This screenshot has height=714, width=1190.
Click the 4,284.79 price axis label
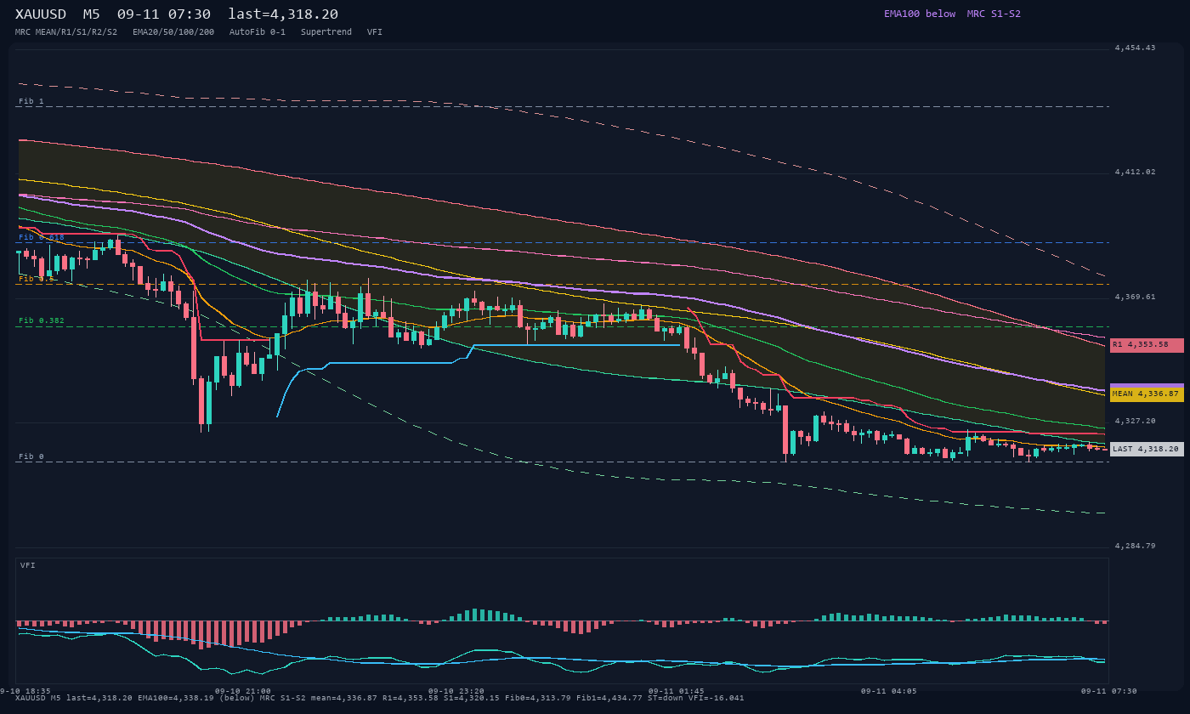(x=1135, y=546)
